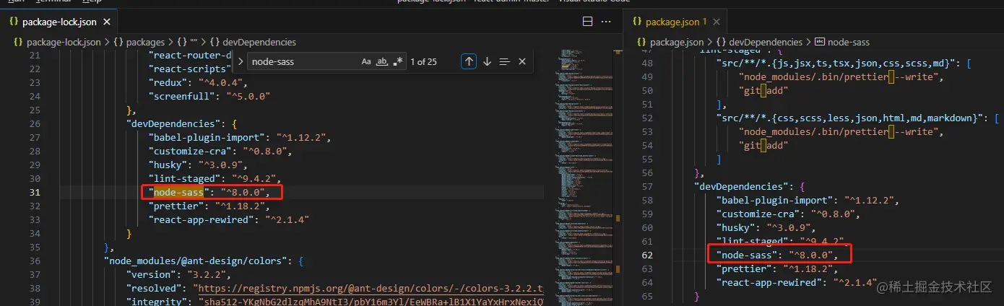
Task: Click the package.json tab file icon
Action: pyautogui.click(x=637, y=22)
